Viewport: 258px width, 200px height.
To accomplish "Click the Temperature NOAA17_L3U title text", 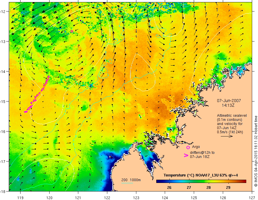I will 201,175.
